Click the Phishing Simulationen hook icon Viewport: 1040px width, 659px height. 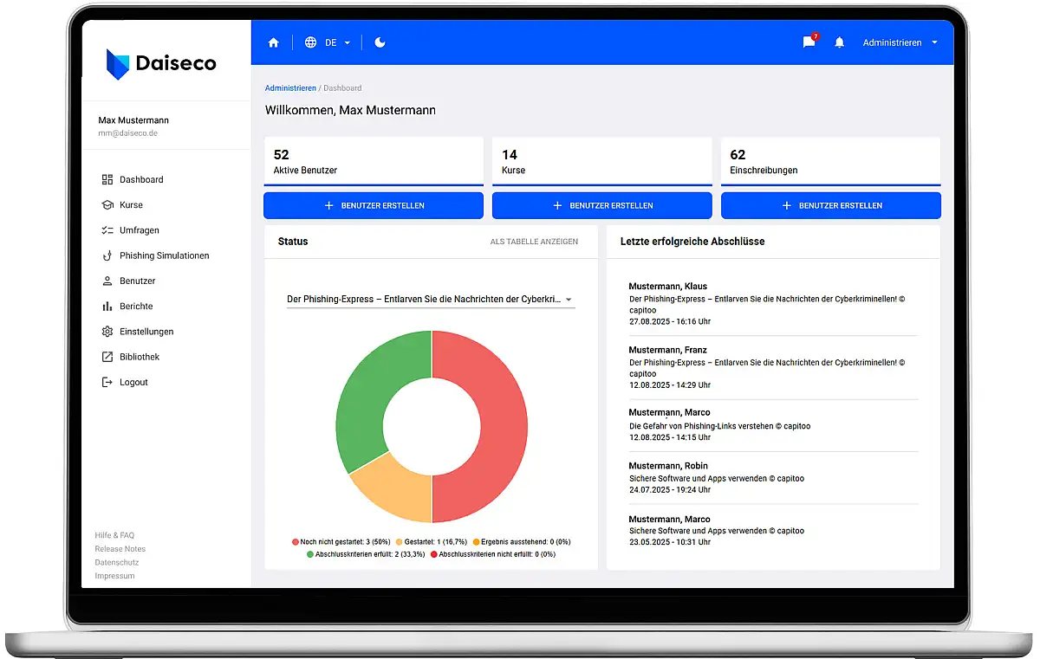107,255
